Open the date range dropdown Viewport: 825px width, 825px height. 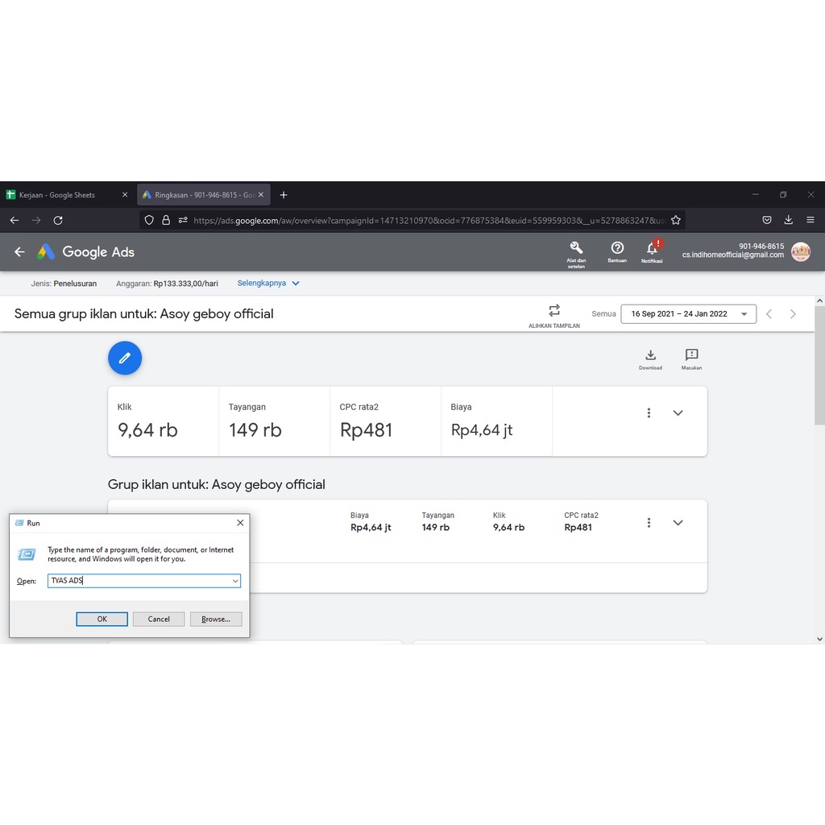pos(688,314)
